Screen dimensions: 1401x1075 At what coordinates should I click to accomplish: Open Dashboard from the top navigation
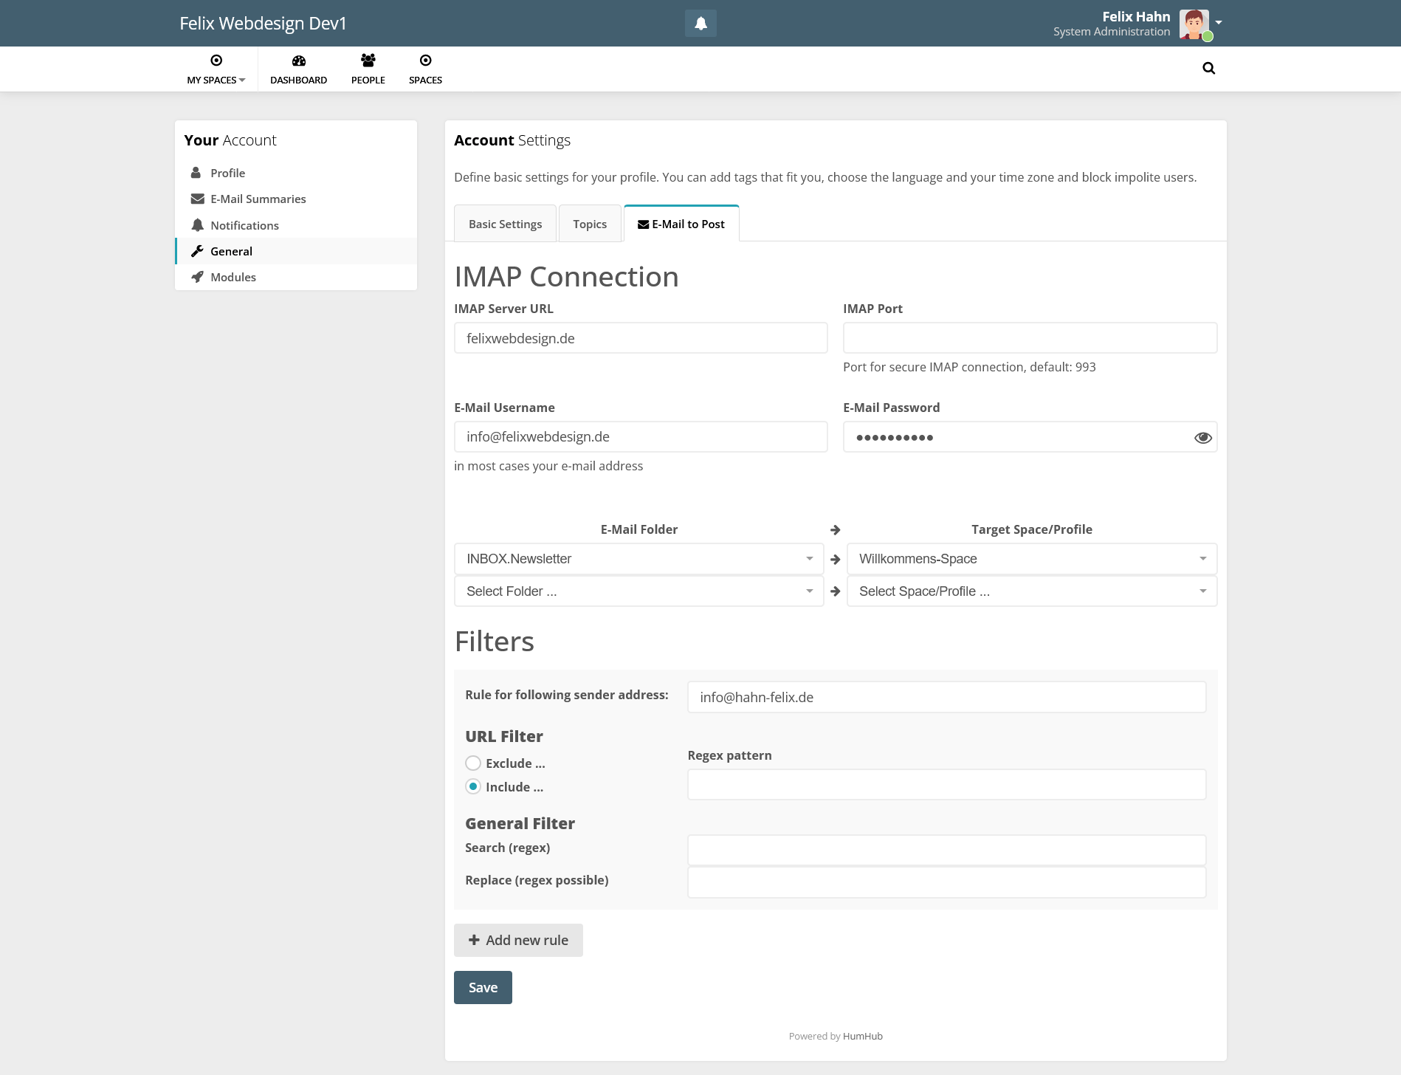click(298, 69)
